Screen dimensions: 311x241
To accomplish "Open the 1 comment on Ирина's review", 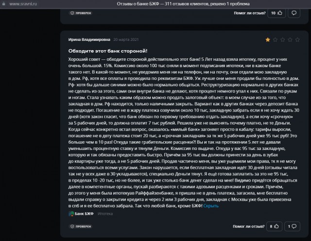I will (x=292, y=226).
